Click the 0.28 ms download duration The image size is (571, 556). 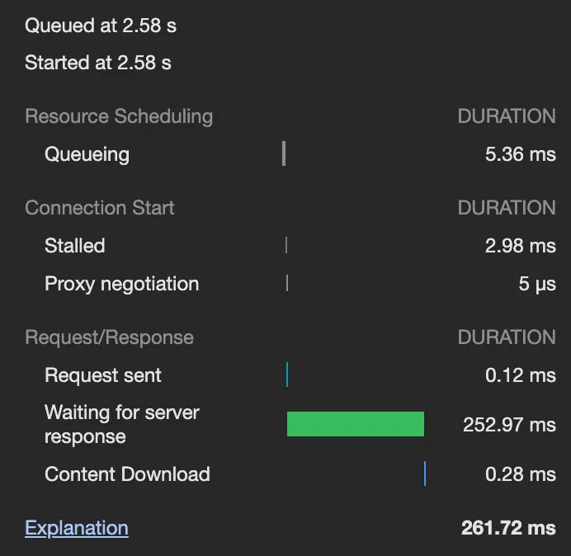(x=520, y=474)
